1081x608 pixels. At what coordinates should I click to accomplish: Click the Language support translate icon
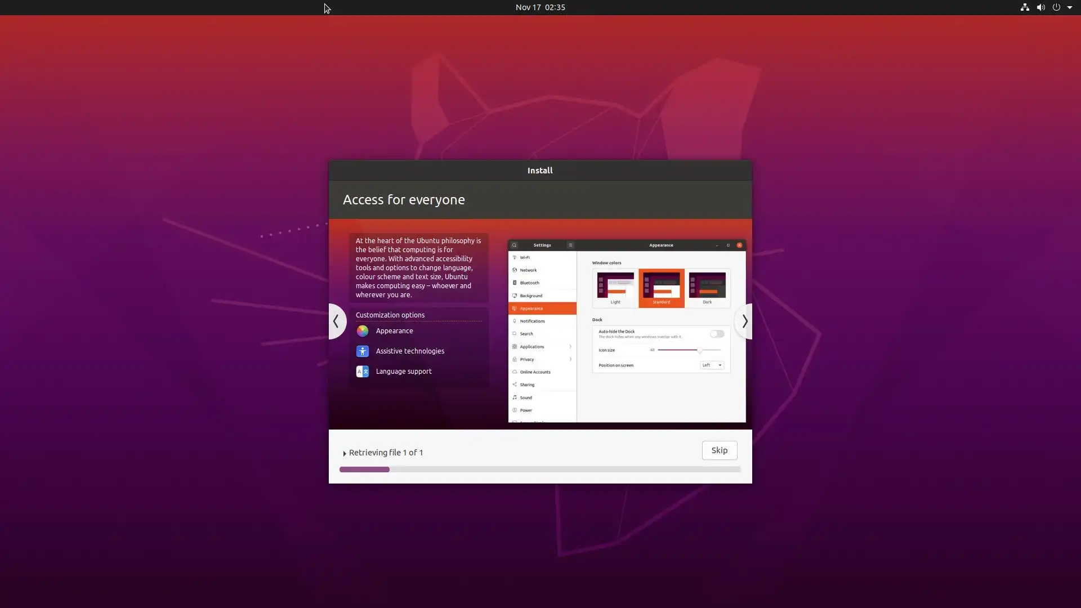(362, 372)
